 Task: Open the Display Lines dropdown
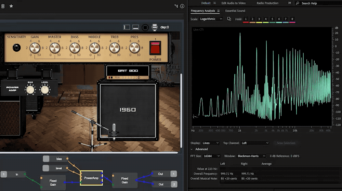point(211,143)
